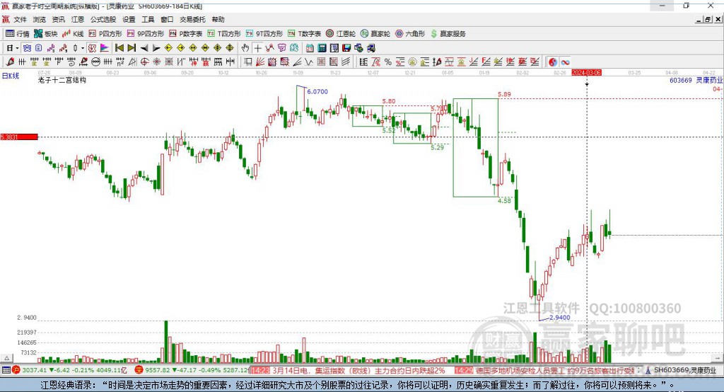
Task: Open the 板块 sectors view
Action: point(46,34)
